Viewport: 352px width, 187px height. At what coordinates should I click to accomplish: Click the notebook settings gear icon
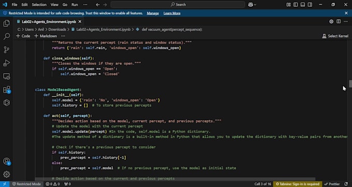click(331, 22)
